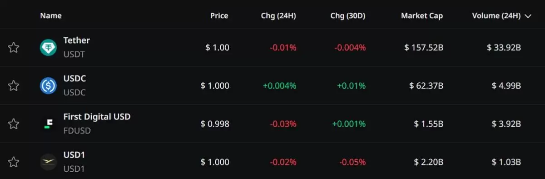
Task: Click the USD1 coin logo icon
Action: (x=49, y=162)
